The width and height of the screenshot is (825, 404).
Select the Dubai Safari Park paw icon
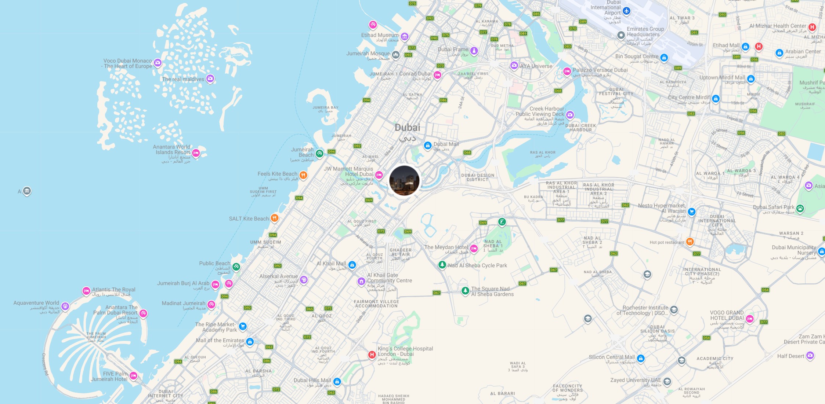[800, 208]
